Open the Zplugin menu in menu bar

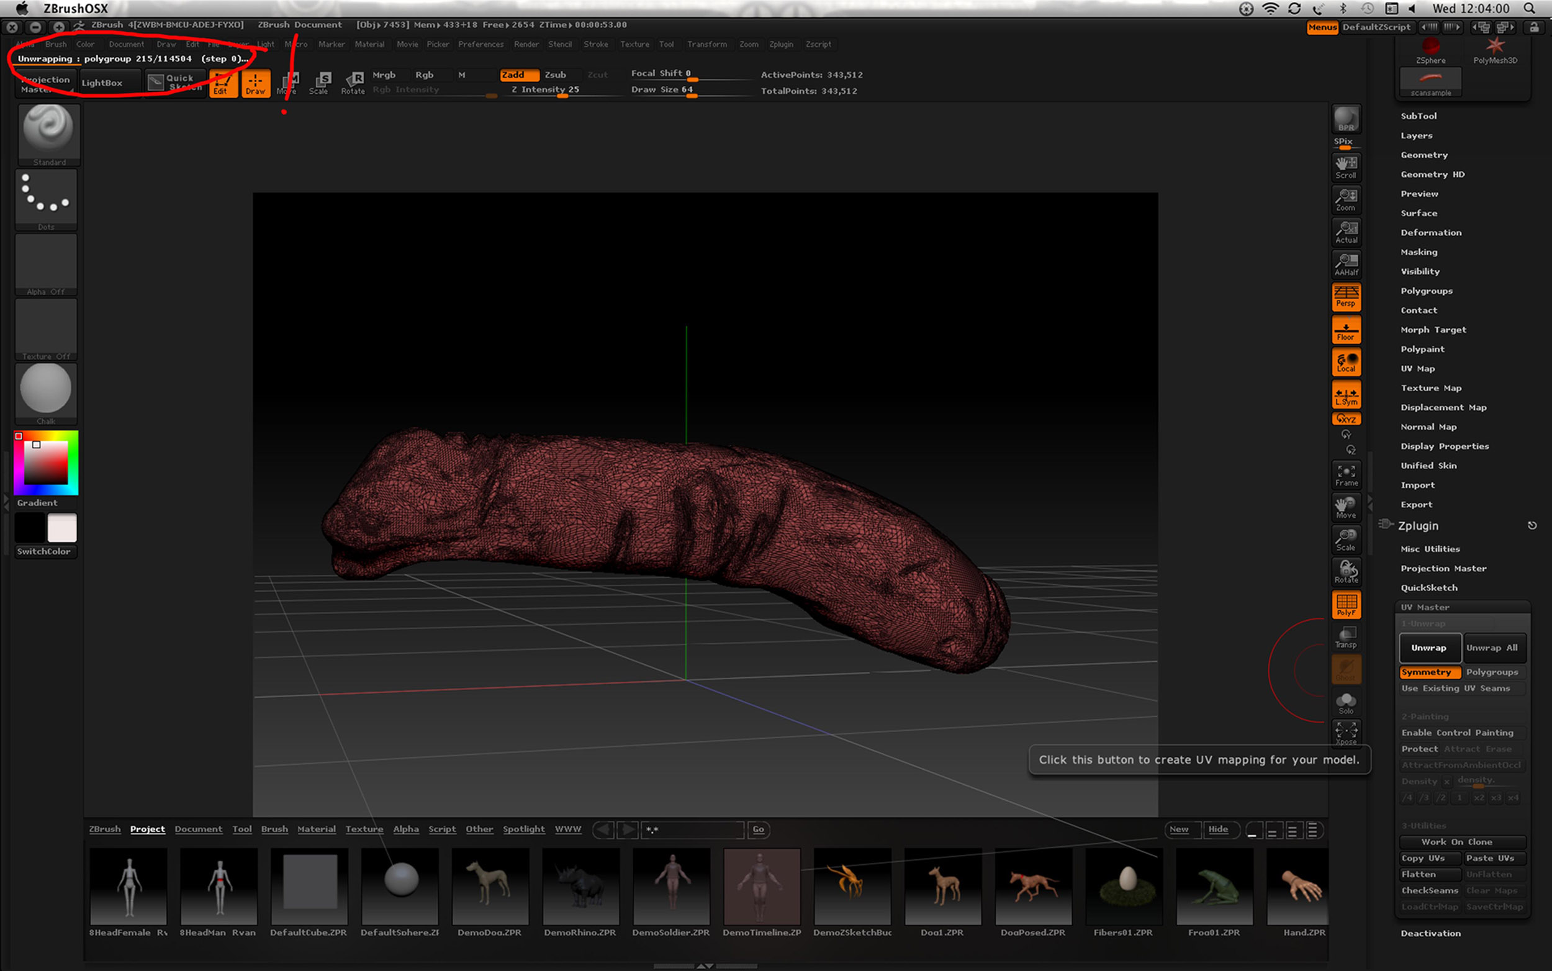(x=781, y=44)
